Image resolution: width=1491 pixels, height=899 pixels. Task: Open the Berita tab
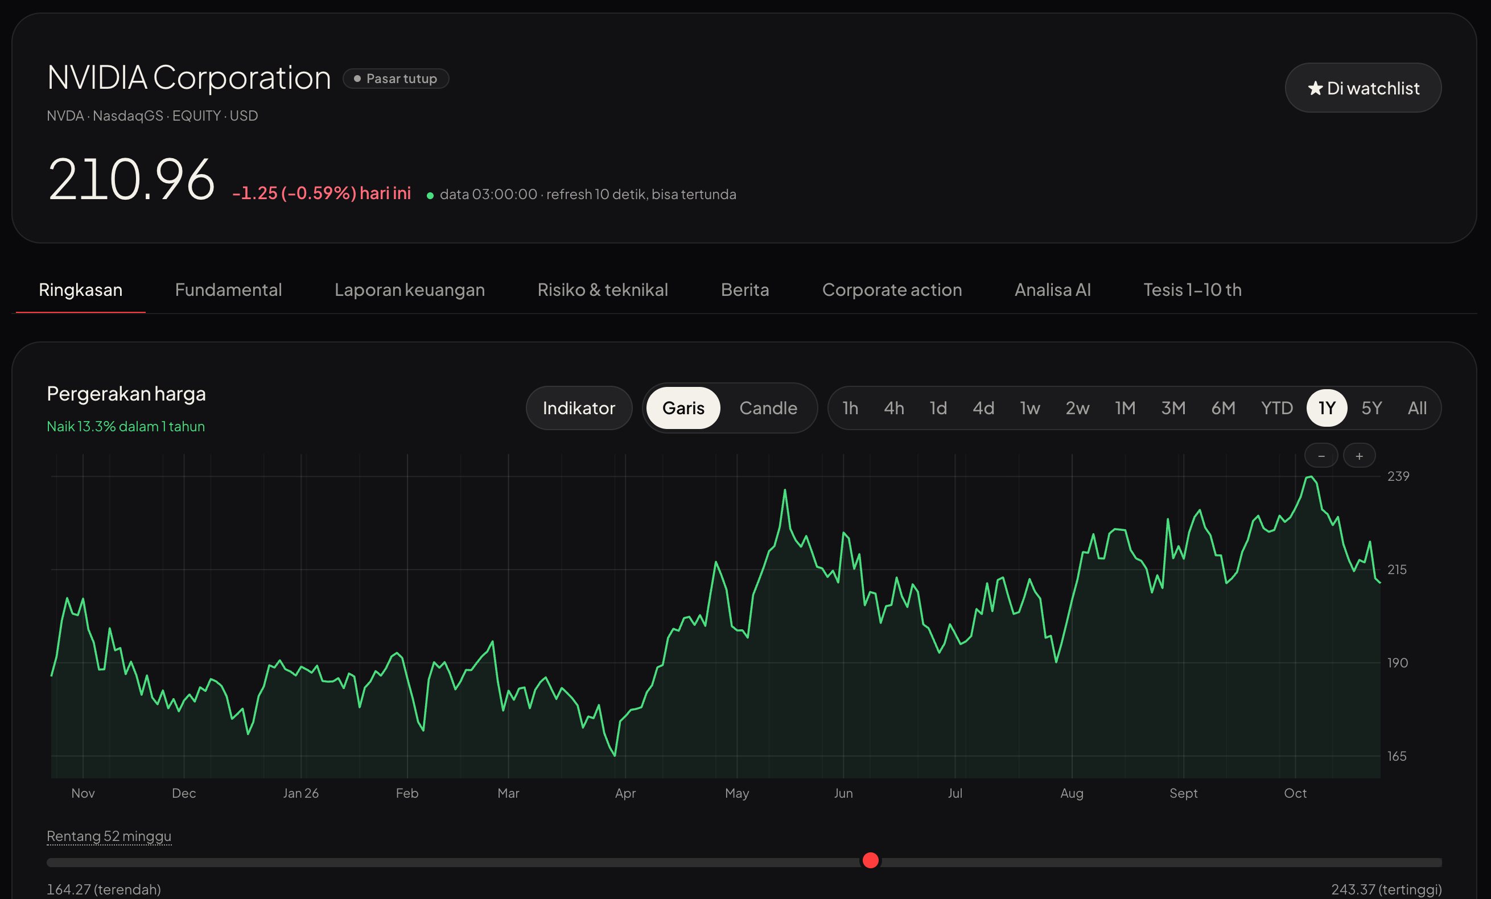[x=745, y=290]
